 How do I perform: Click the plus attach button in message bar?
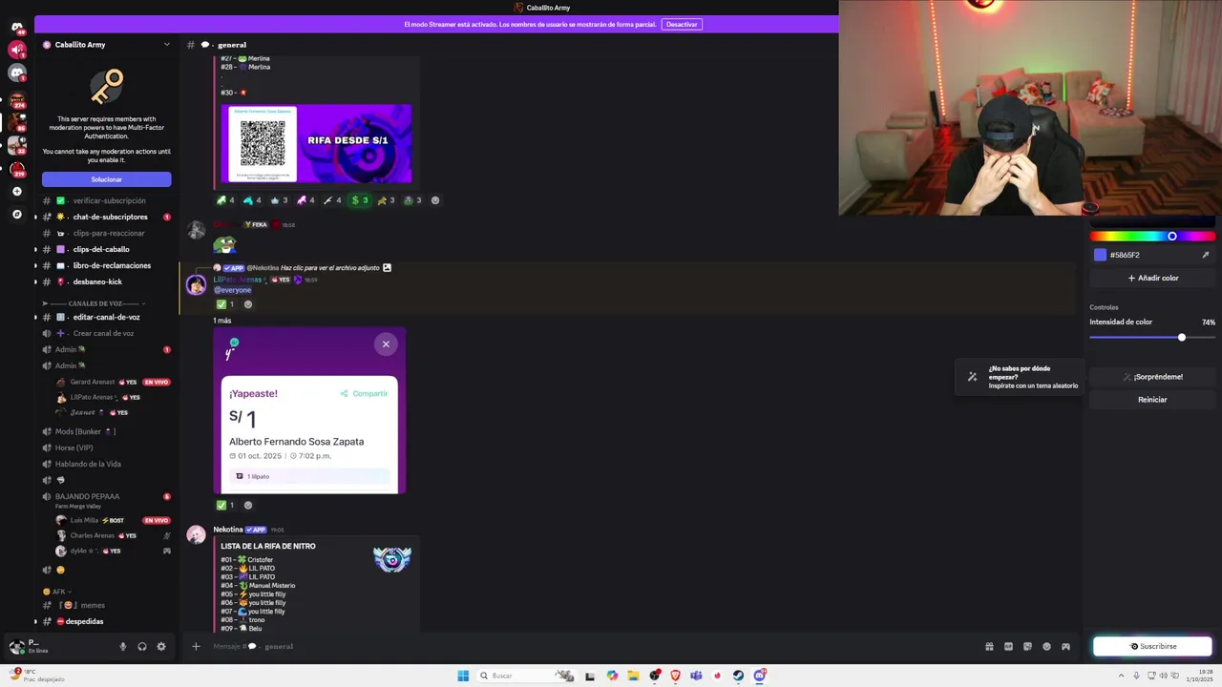click(x=196, y=646)
